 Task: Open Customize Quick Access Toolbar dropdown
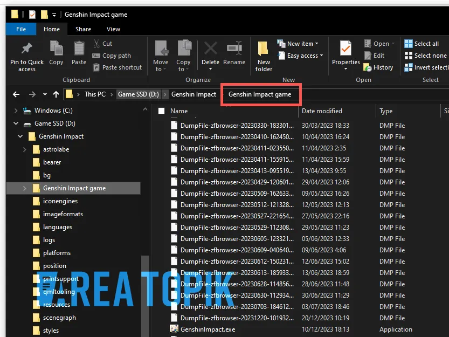pyautogui.click(x=54, y=15)
